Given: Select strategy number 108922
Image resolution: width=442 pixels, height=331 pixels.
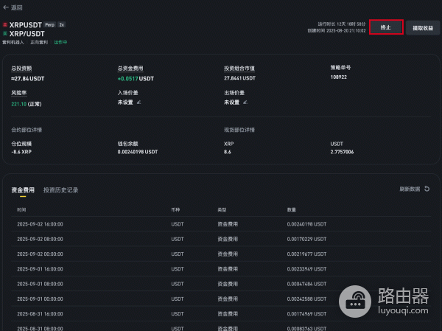Looking at the screenshot, I should (x=339, y=77).
